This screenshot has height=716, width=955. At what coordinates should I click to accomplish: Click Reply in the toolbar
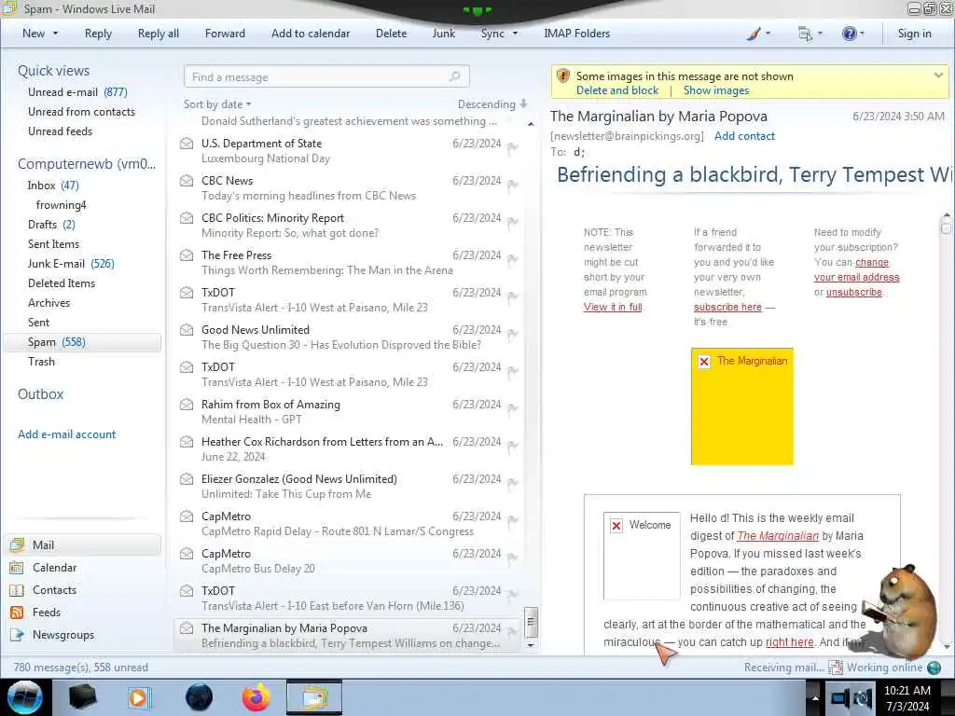click(x=98, y=34)
